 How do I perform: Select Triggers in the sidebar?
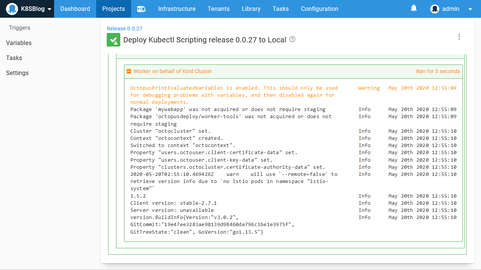[20, 28]
